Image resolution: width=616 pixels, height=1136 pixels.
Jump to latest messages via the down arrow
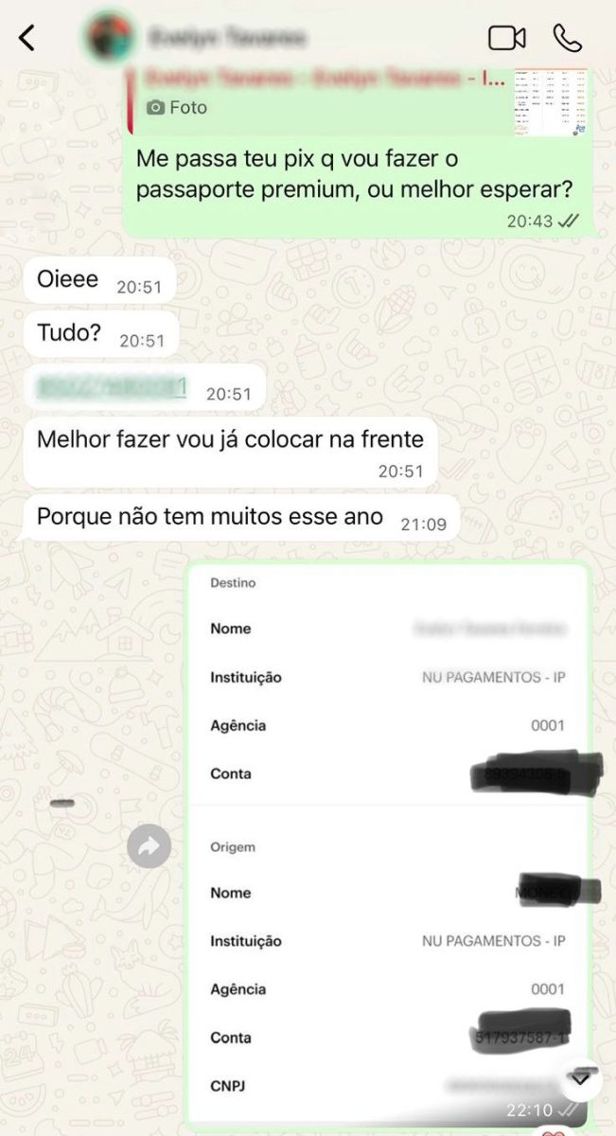tap(581, 1076)
